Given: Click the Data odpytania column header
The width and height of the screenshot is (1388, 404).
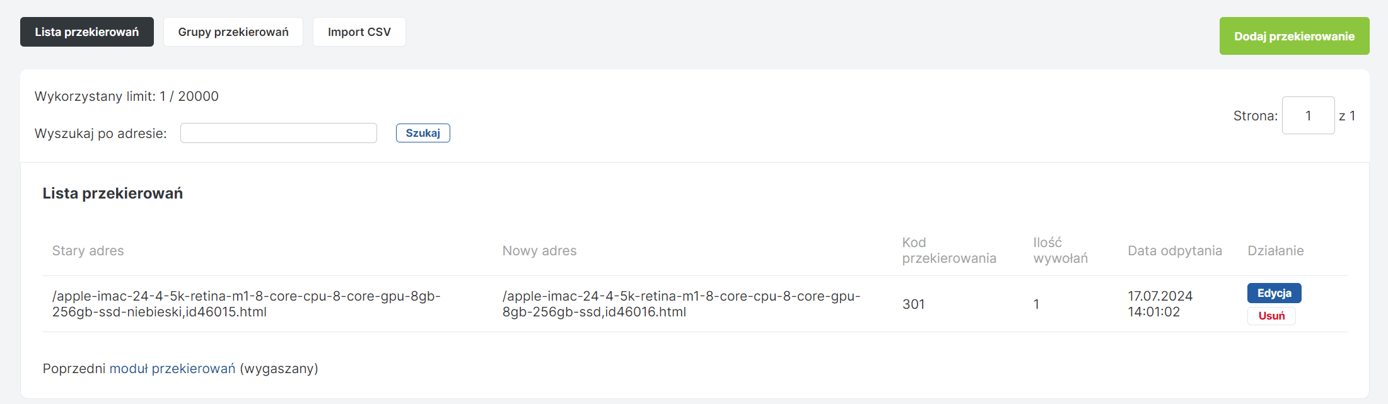Looking at the screenshot, I should coord(1174,251).
